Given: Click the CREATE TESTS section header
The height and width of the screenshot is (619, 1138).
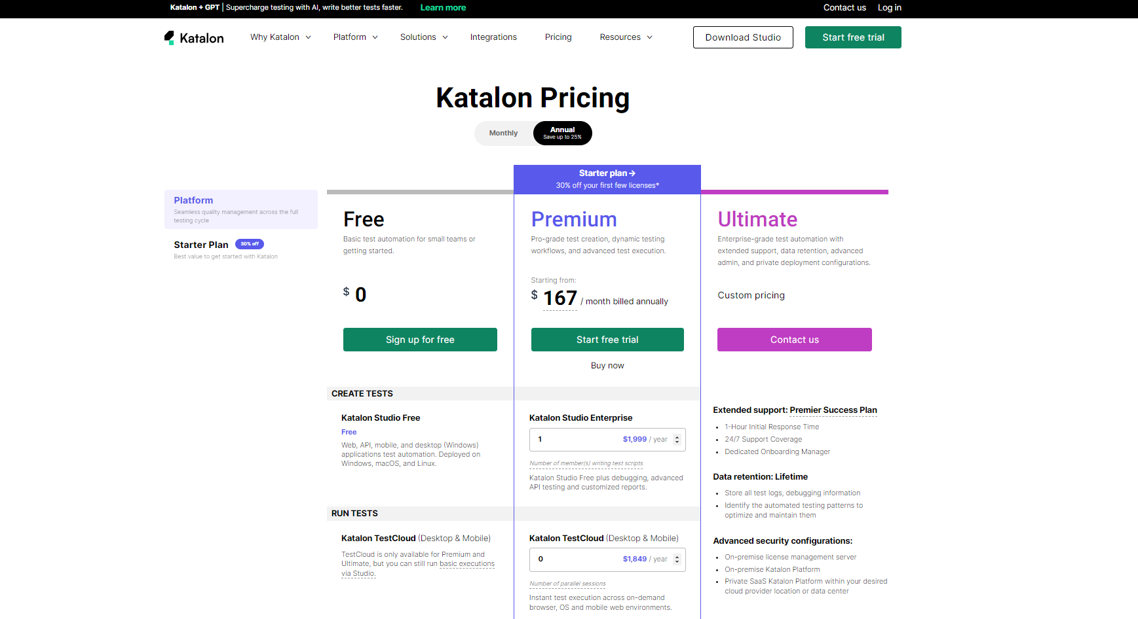Looking at the screenshot, I should point(362,394).
